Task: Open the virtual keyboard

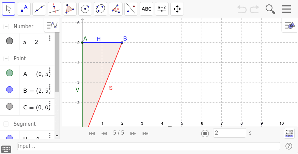Action: (x=6, y=149)
